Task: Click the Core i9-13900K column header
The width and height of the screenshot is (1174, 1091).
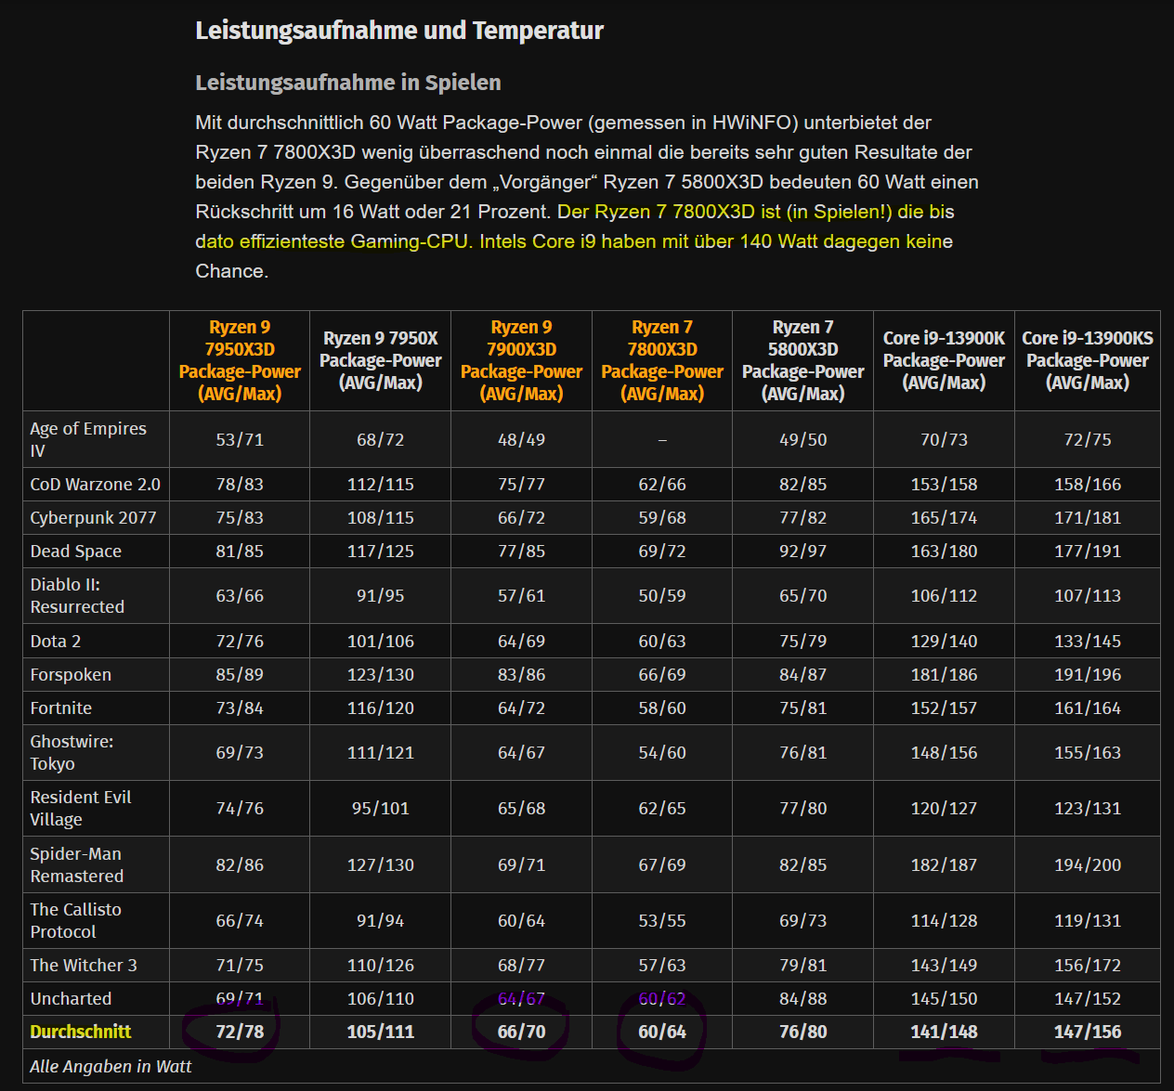Action: pos(944,360)
